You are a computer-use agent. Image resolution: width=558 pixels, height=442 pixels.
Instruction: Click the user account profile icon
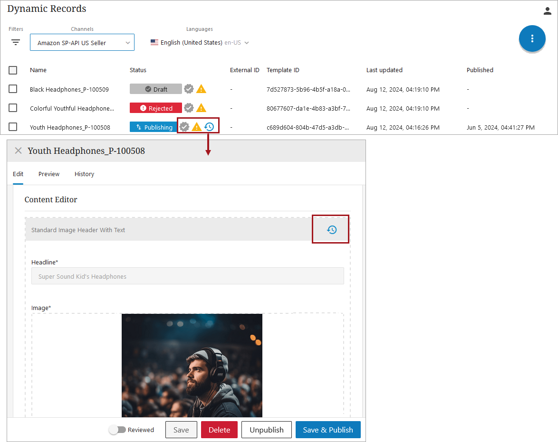(547, 11)
